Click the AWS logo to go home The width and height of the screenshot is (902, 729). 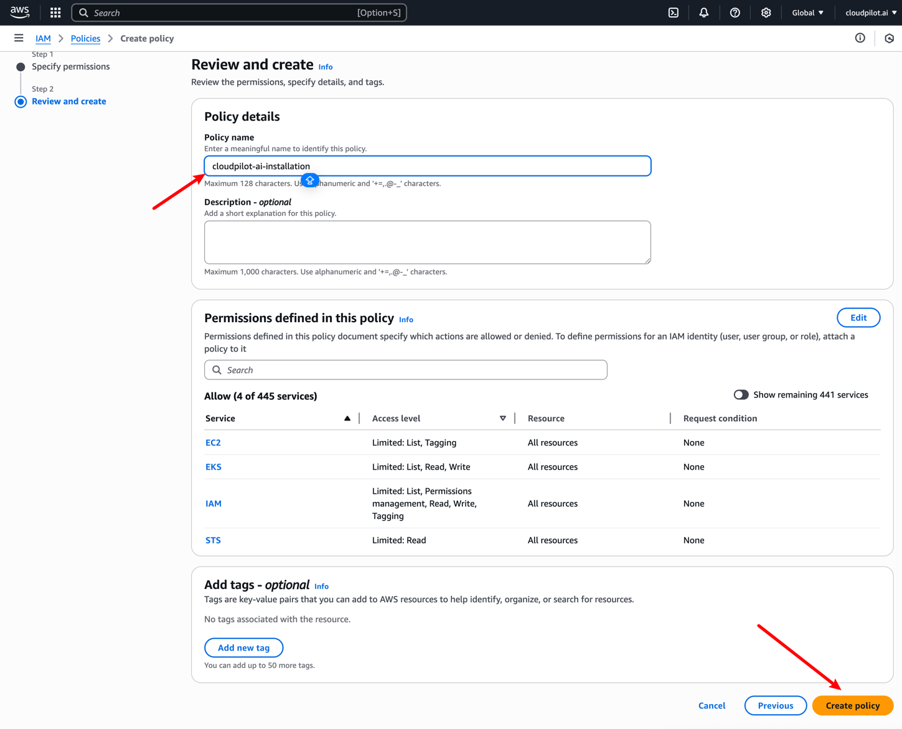click(19, 12)
